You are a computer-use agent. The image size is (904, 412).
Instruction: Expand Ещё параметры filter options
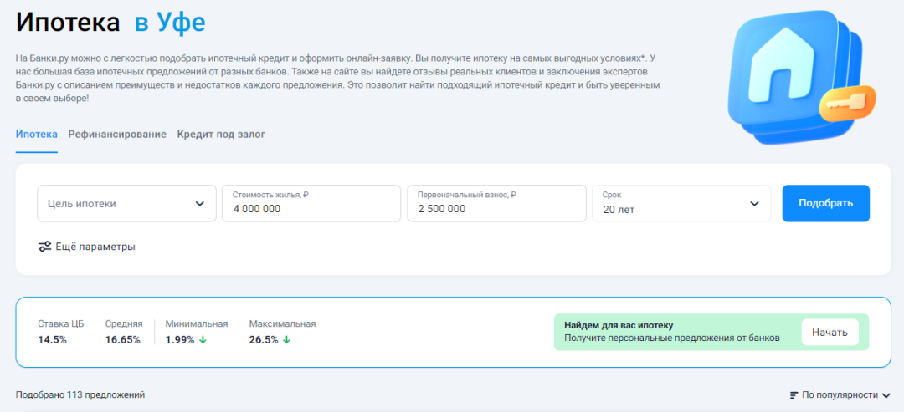click(x=86, y=247)
